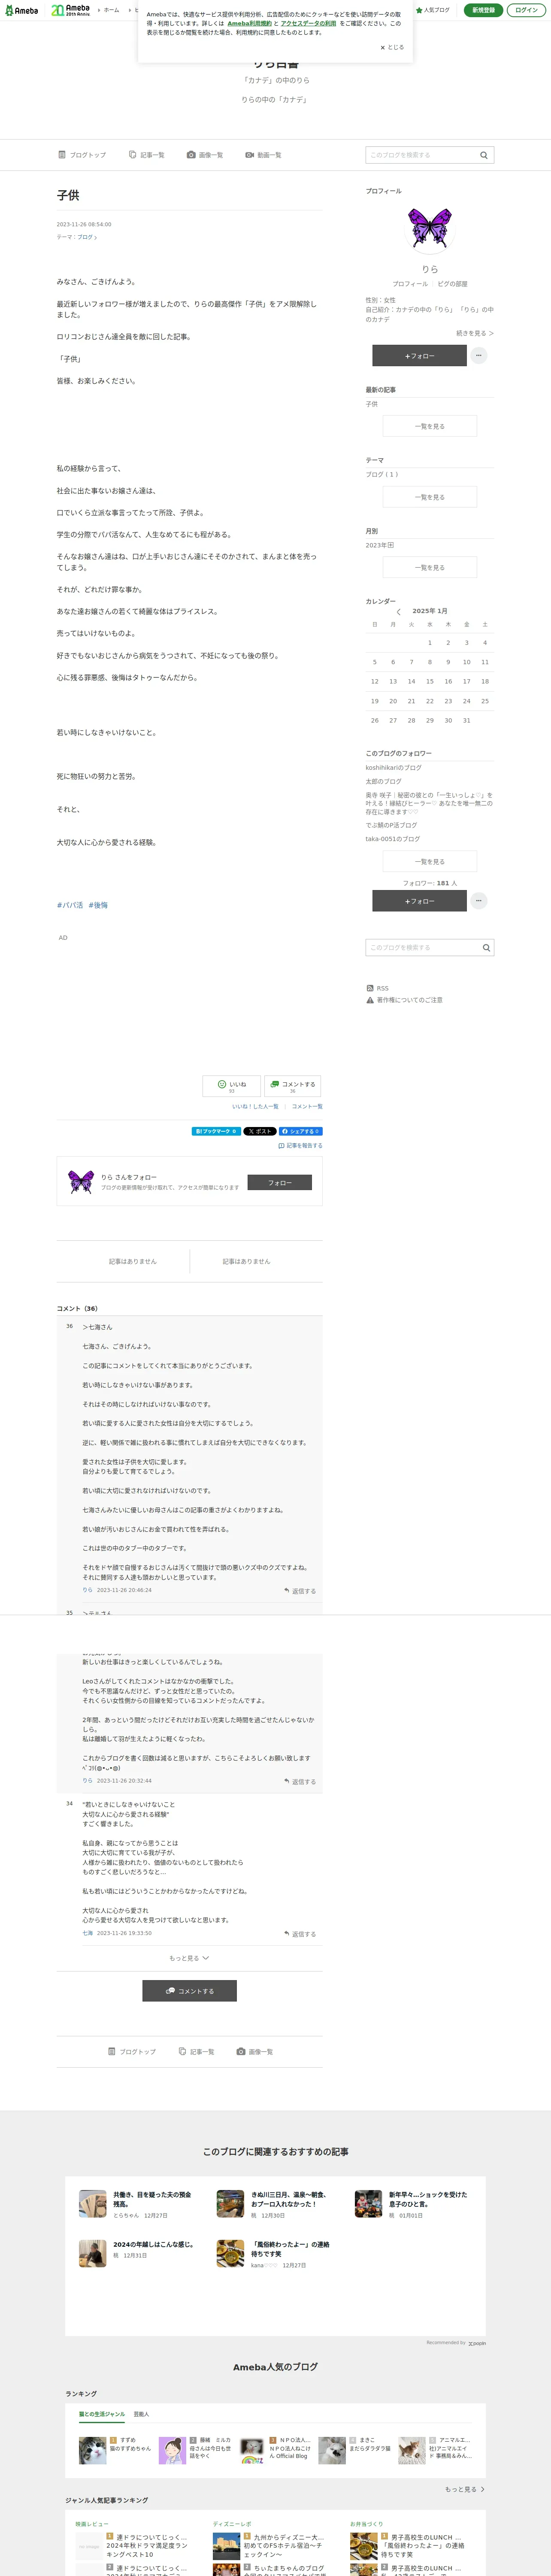Open the Ameba利用規約 link
This screenshot has width=551, height=2576.
pos(249,23)
